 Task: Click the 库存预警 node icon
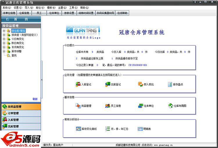[x=9, y=51]
